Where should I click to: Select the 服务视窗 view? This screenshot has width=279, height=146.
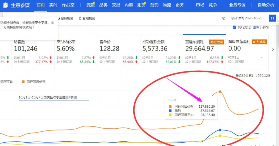(x=67, y=18)
